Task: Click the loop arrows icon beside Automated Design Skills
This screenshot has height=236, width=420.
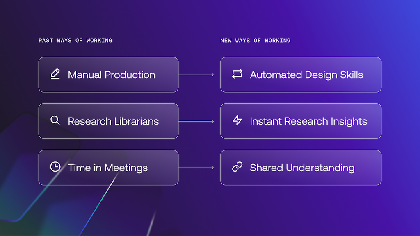Action: click(x=237, y=74)
